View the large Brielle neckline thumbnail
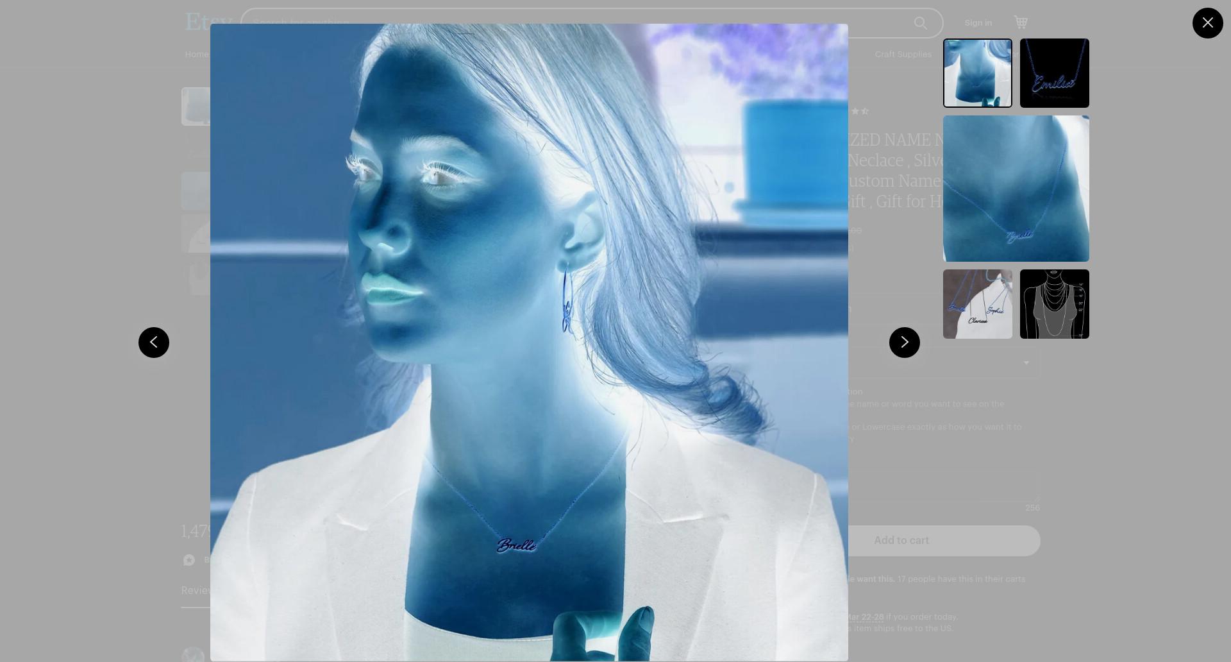 pos(1016,189)
